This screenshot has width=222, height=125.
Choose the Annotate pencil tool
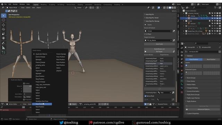(x=3, y=43)
